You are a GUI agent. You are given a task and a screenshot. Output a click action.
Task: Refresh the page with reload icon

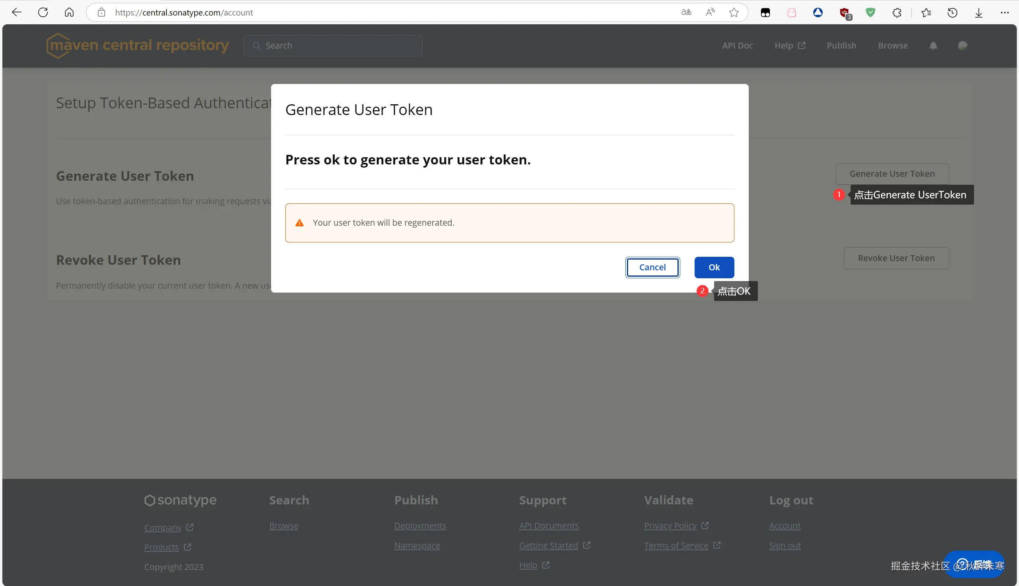43,12
